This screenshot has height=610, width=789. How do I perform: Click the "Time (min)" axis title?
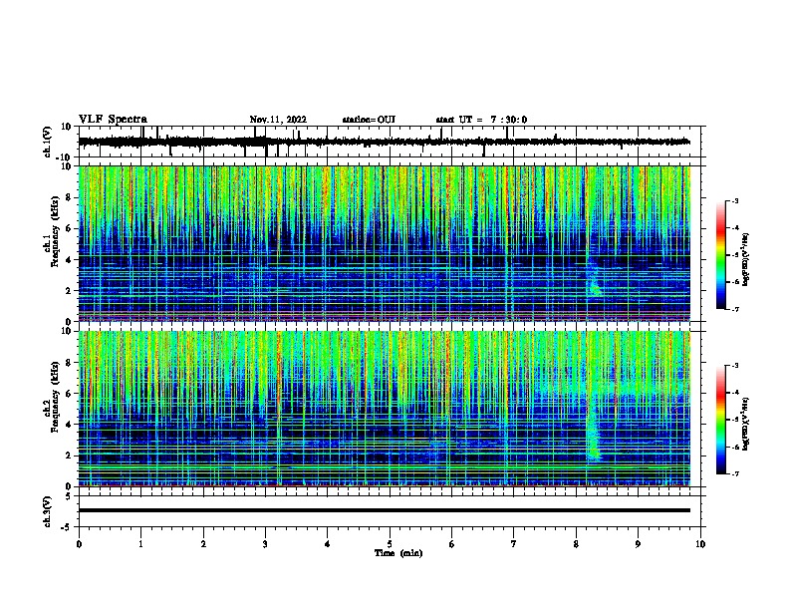coord(398,553)
